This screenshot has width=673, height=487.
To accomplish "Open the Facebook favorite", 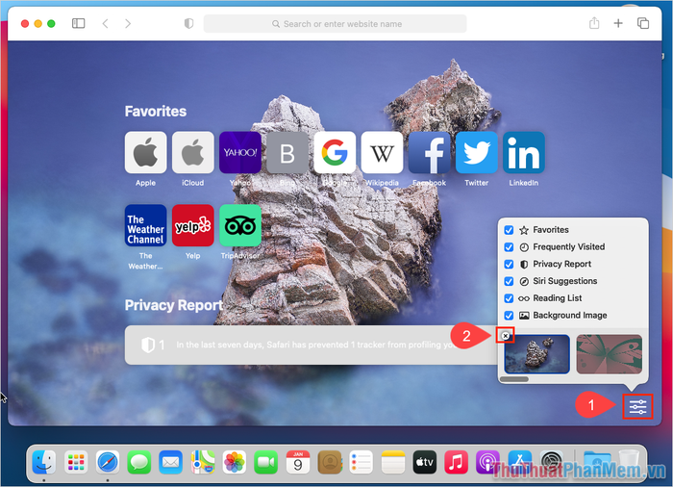I will (x=429, y=153).
